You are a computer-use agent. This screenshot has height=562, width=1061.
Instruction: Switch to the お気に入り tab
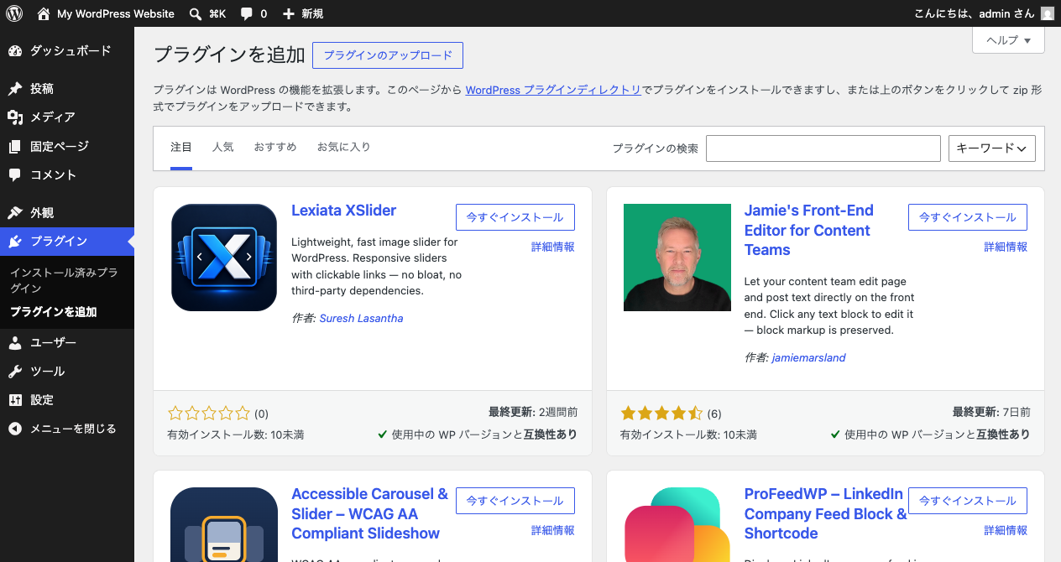(343, 148)
